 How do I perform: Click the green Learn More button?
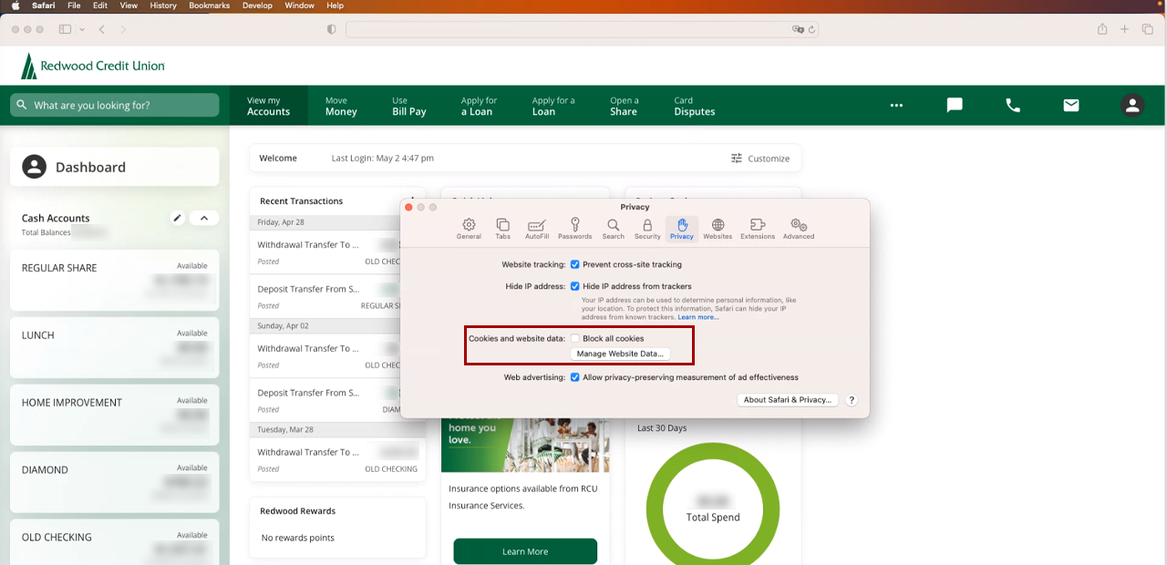[x=525, y=551]
